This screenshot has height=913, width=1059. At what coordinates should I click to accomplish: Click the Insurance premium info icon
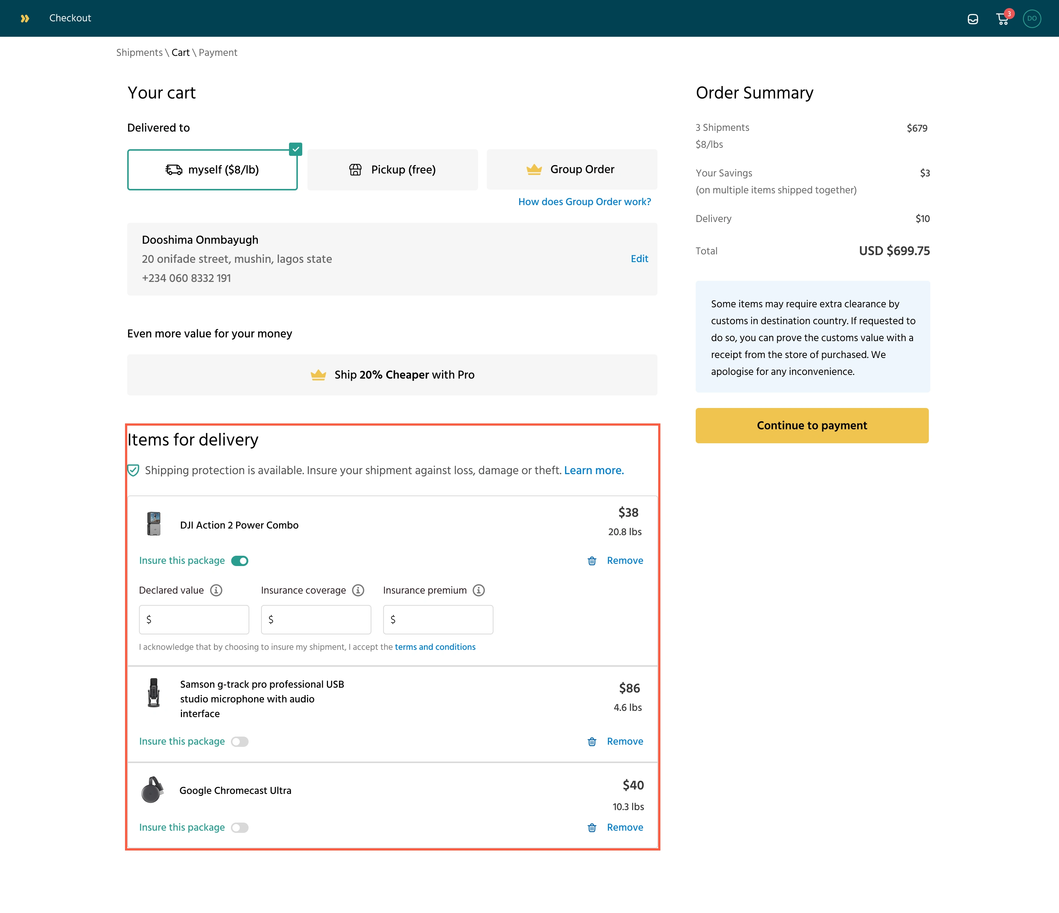coord(478,590)
